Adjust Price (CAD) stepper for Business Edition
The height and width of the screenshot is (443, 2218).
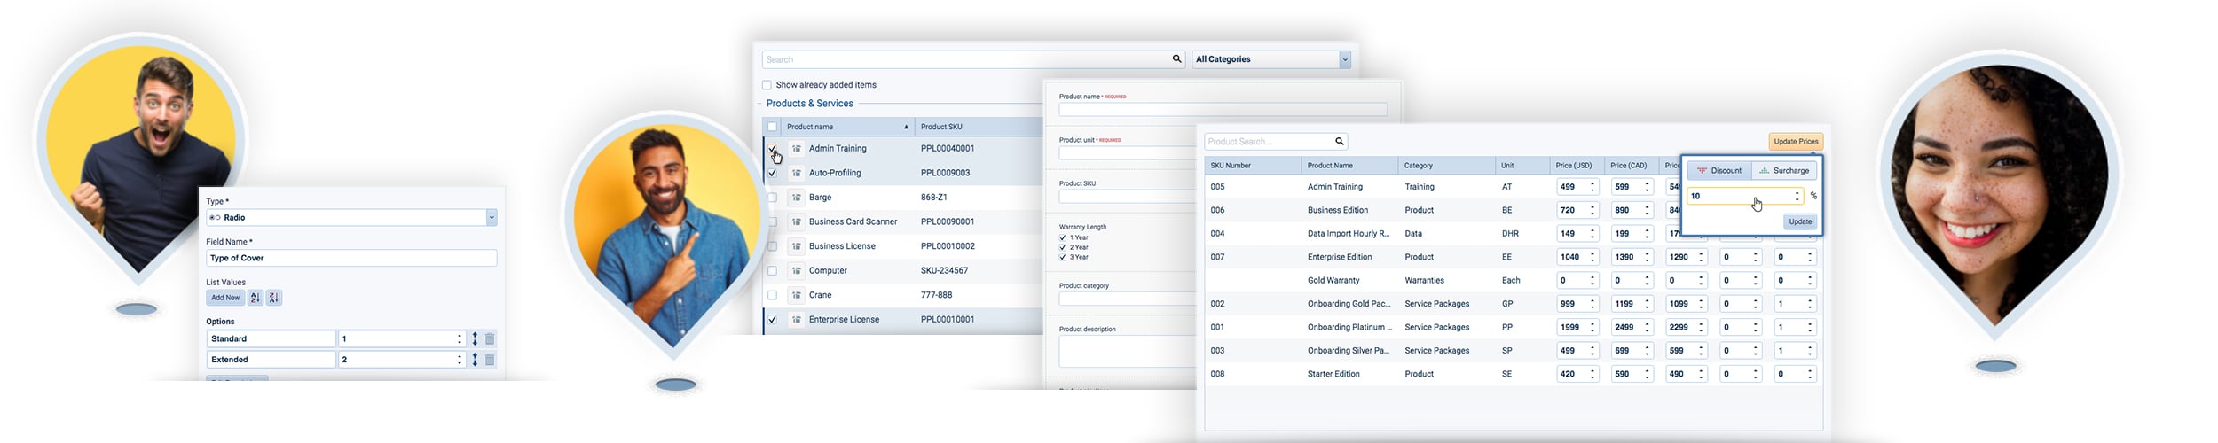coord(1647,210)
